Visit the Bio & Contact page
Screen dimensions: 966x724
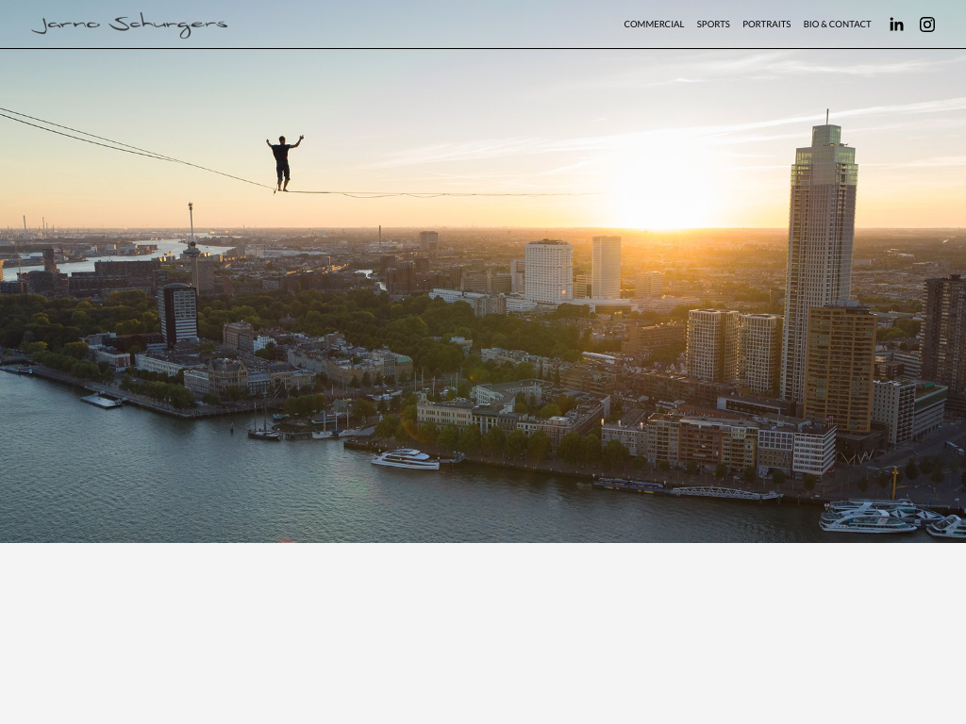[x=837, y=25]
